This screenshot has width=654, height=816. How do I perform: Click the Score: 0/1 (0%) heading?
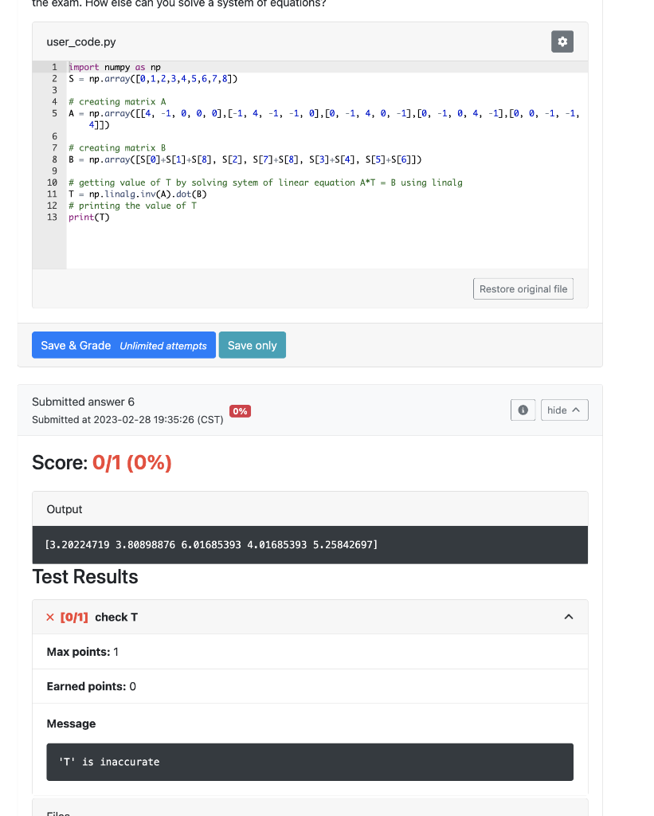point(102,463)
